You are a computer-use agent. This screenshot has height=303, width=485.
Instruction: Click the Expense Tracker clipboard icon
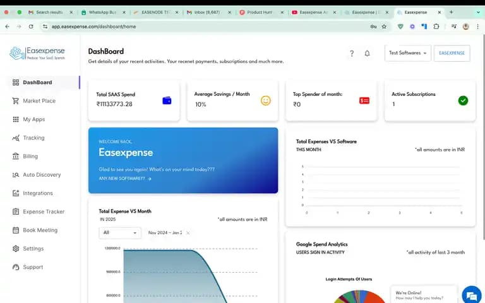(x=16, y=212)
